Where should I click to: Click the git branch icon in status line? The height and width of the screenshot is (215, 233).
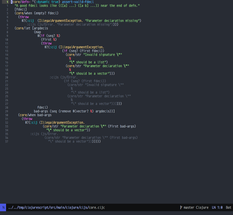coord(181,207)
